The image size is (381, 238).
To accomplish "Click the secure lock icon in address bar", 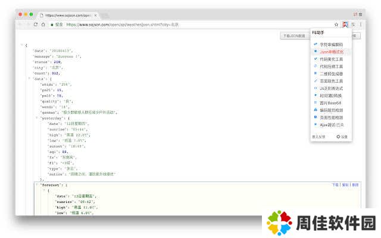I will (51, 24).
